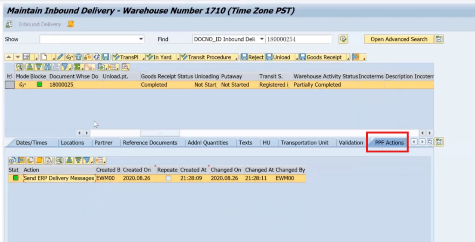This screenshot has height=242, width=475.
Task: Click the icon right of Open Advanced Search
Action: pyautogui.click(x=439, y=39)
